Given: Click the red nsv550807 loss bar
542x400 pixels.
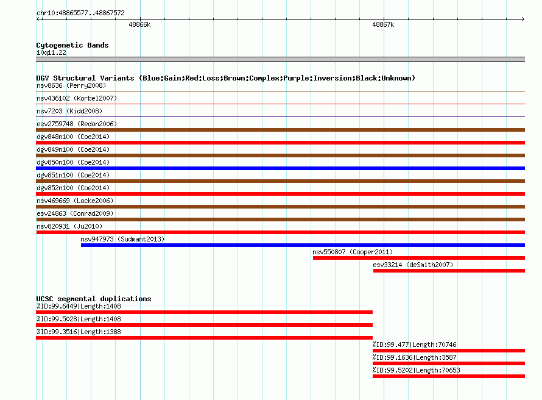Looking at the screenshot, I should [x=419, y=258].
